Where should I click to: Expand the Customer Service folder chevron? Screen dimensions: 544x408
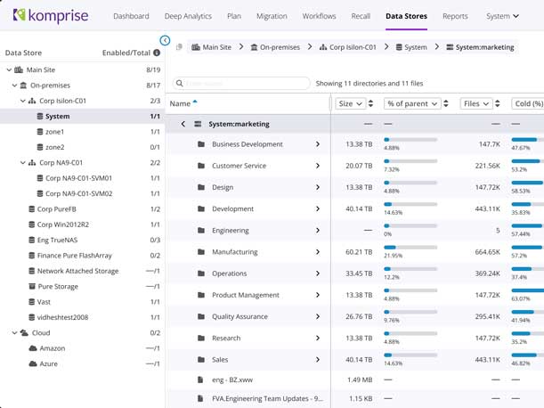(x=318, y=166)
